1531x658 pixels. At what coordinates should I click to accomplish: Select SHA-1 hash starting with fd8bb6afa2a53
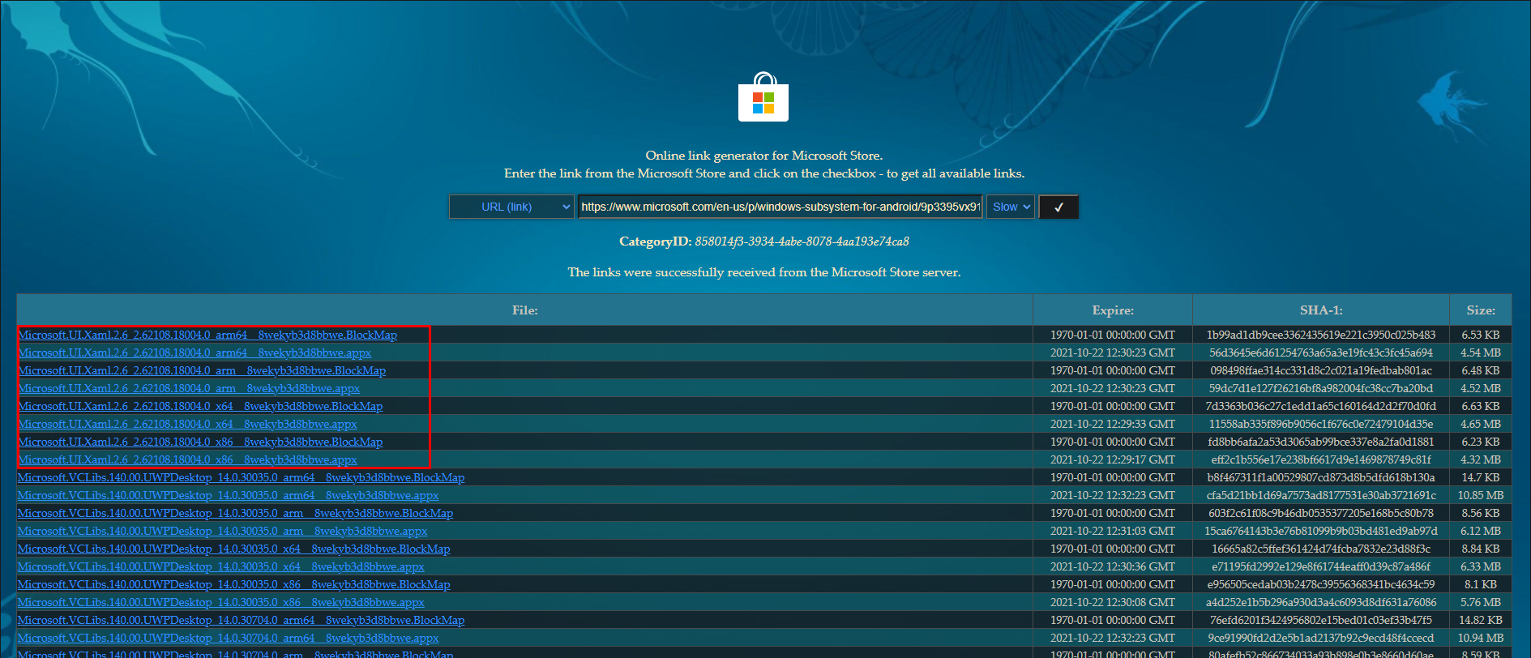(1321, 442)
